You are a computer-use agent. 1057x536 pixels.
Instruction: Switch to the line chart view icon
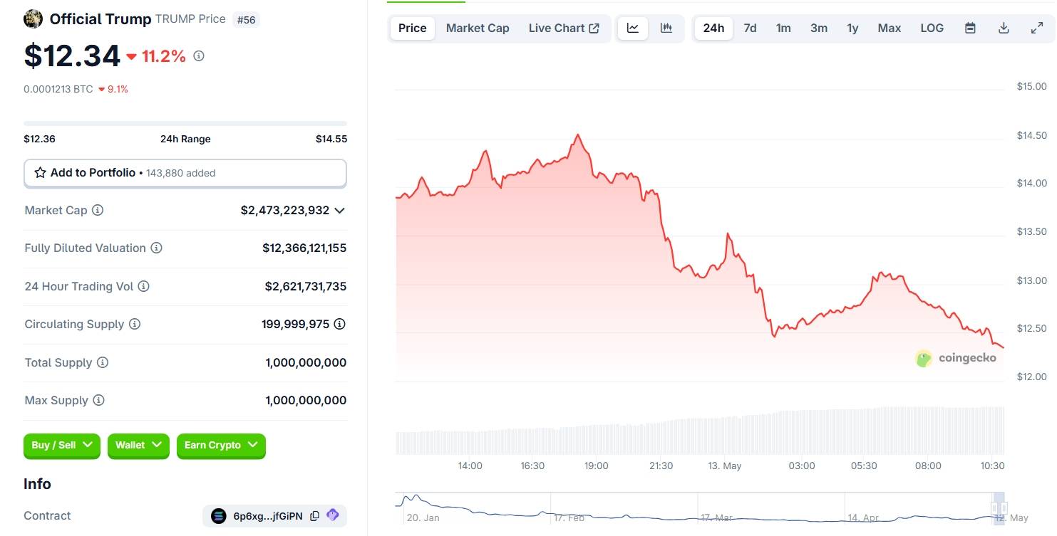tap(633, 28)
